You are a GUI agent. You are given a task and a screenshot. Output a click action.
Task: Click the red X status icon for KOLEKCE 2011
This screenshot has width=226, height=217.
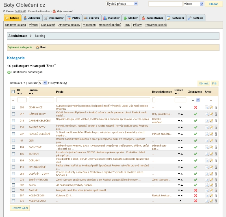coord(195,195)
